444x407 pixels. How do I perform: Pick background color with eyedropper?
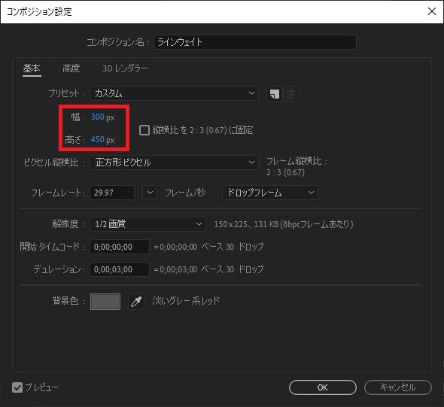(x=136, y=302)
